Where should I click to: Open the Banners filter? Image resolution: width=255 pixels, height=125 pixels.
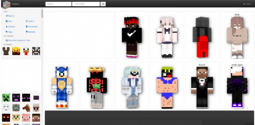[x=30, y=32]
